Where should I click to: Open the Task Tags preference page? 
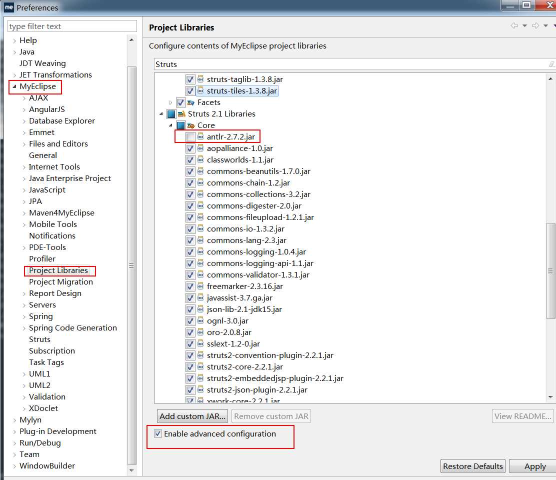click(46, 362)
